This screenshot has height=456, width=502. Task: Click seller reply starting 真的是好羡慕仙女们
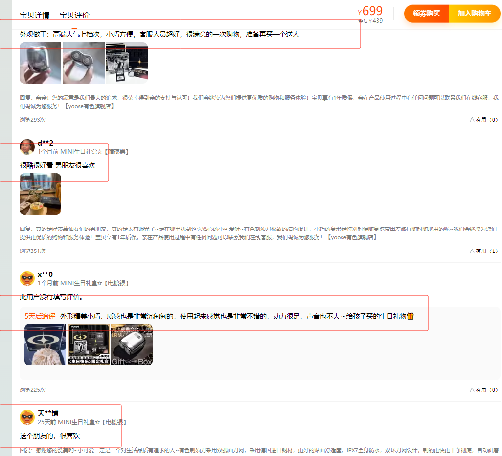tap(258, 233)
